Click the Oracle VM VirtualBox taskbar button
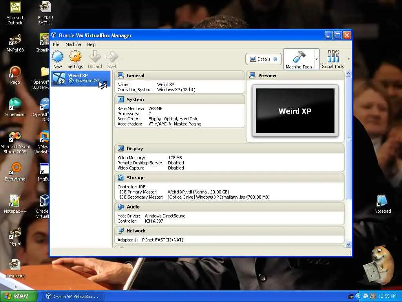The width and height of the screenshot is (402, 302). [73, 296]
